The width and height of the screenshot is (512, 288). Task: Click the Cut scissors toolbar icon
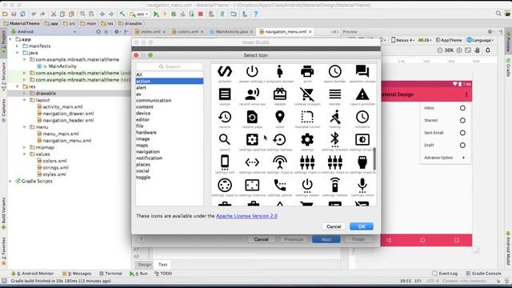coord(54,14)
